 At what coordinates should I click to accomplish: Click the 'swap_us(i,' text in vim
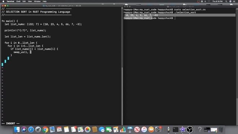pyautogui.click(x=21, y=52)
